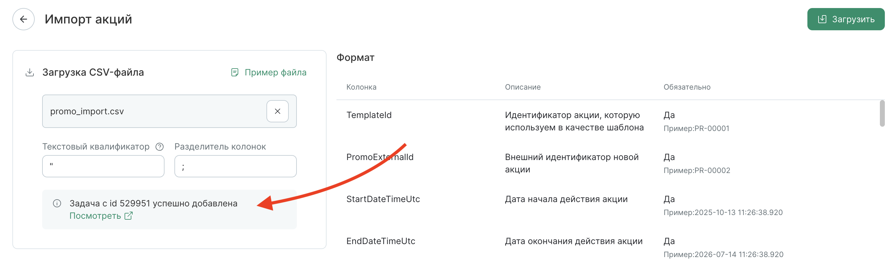896x262 pixels.
Task: Focus the Текстовый квалификатор input field
Action: (x=103, y=166)
